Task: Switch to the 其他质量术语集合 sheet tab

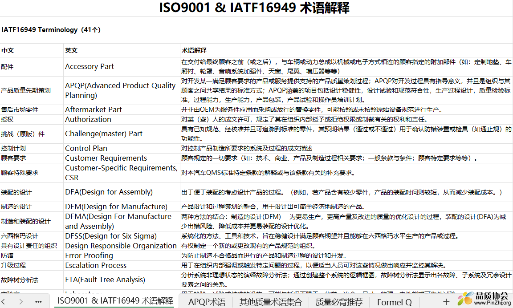Action: click(270, 302)
